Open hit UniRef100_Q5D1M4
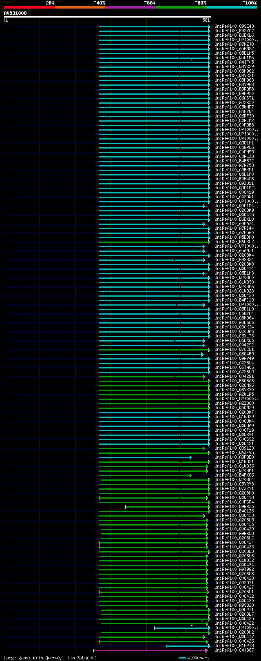Viewport: 261px width, 661px height. pyautogui.click(x=234, y=206)
